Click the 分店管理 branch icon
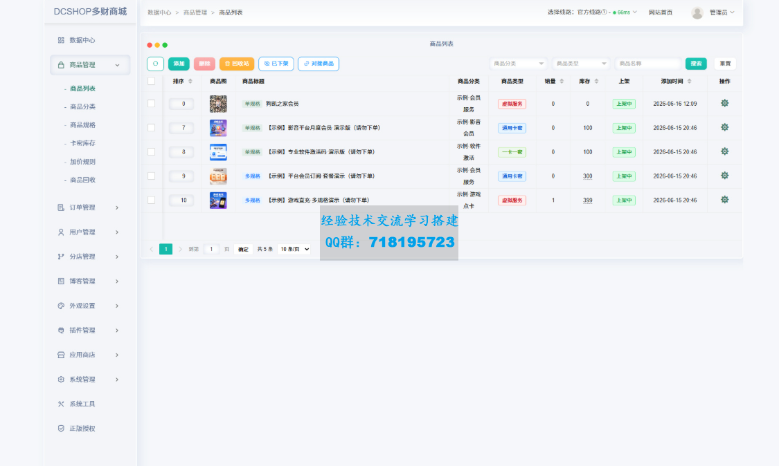 61,257
